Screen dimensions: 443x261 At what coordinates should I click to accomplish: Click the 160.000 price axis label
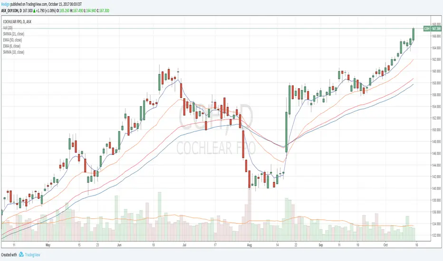436,71
